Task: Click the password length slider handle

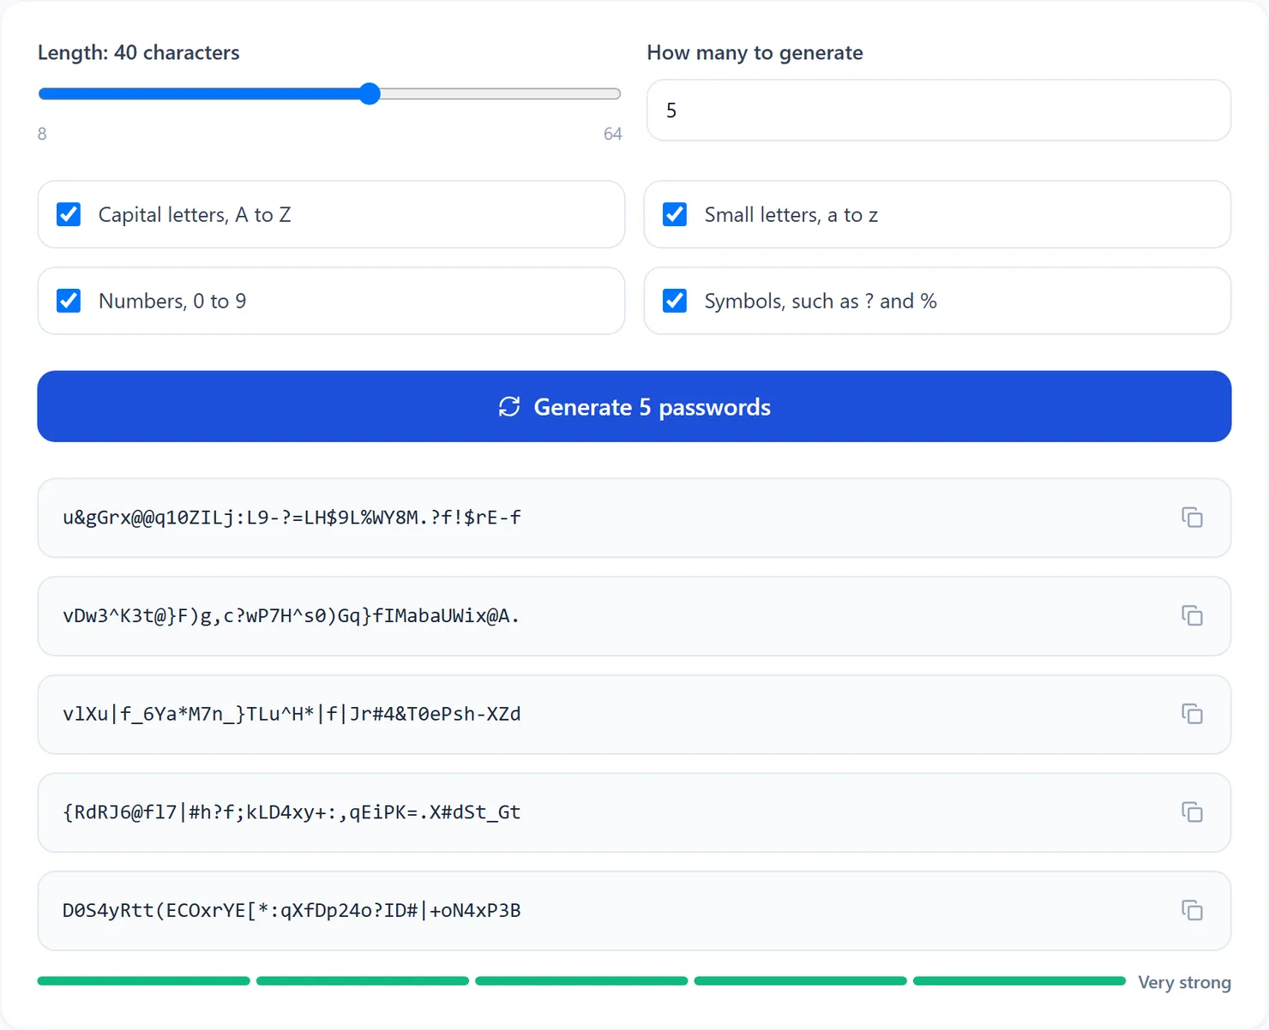Action: [370, 93]
